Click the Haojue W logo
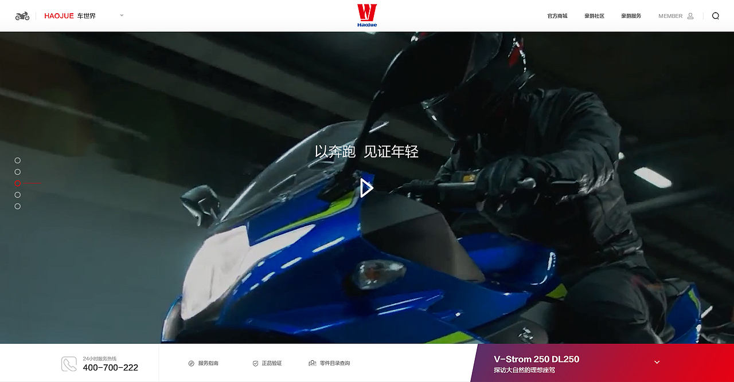This screenshot has height=382, width=734. click(367, 15)
